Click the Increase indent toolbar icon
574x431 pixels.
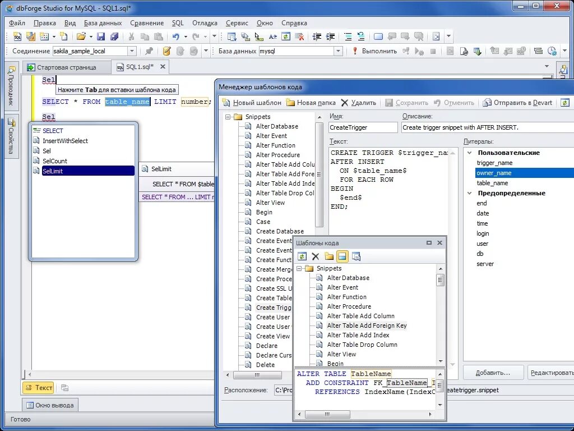click(330, 36)
